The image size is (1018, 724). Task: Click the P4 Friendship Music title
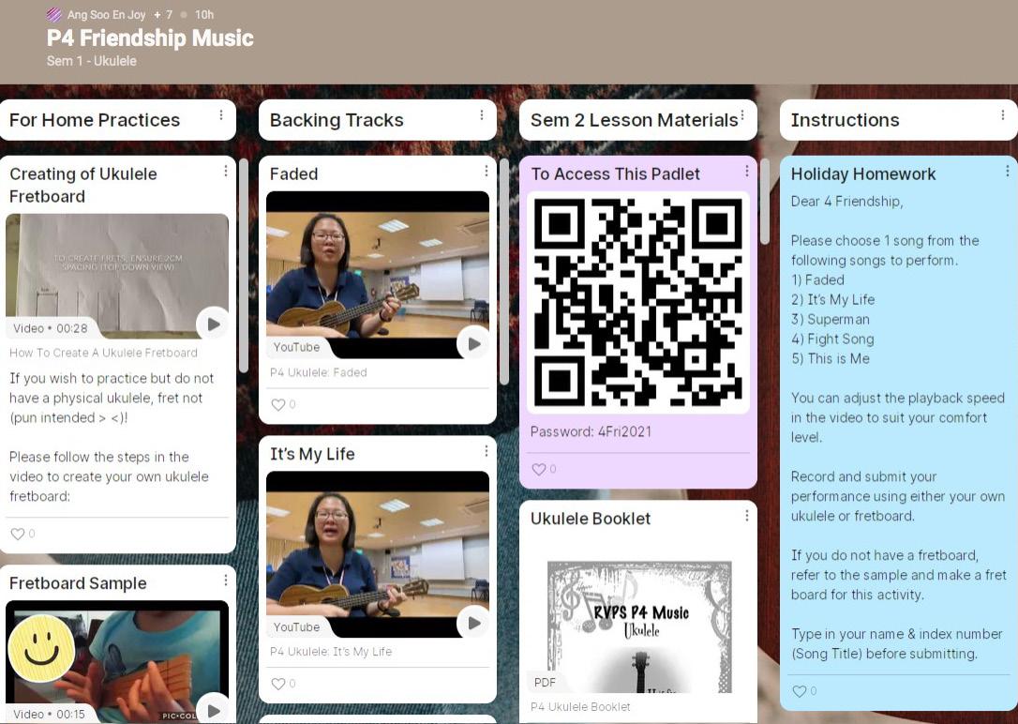pyautogui.click(x=150, y=38)
